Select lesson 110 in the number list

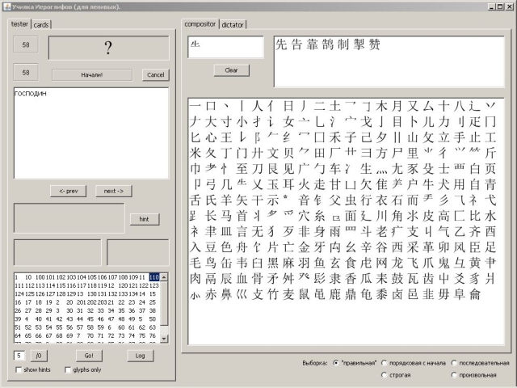(154, 277)
